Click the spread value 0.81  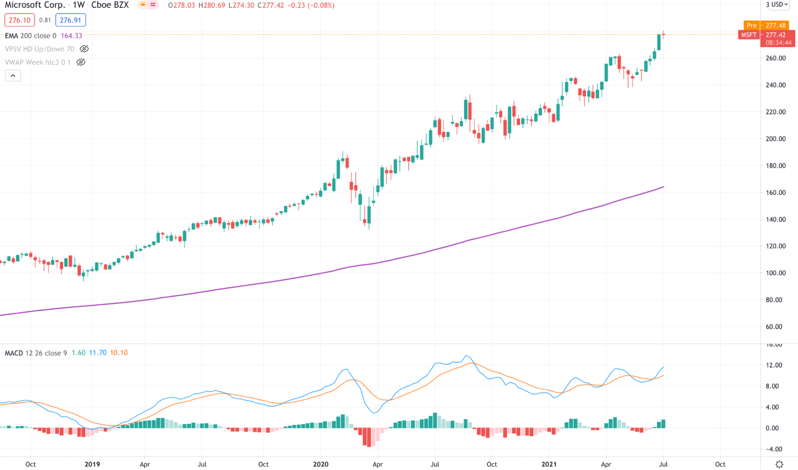pos(45,20)
